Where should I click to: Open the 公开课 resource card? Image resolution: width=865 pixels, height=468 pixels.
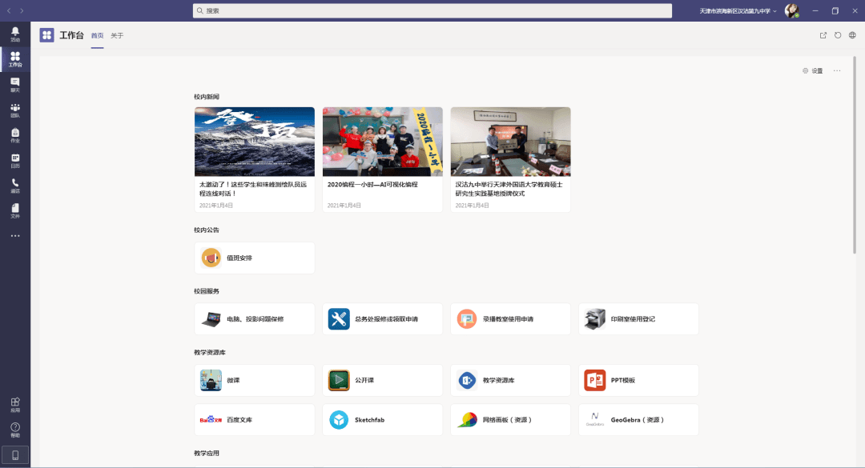(382, 380)
